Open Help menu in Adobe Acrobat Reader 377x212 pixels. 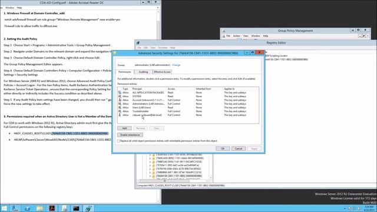point(19,8)
